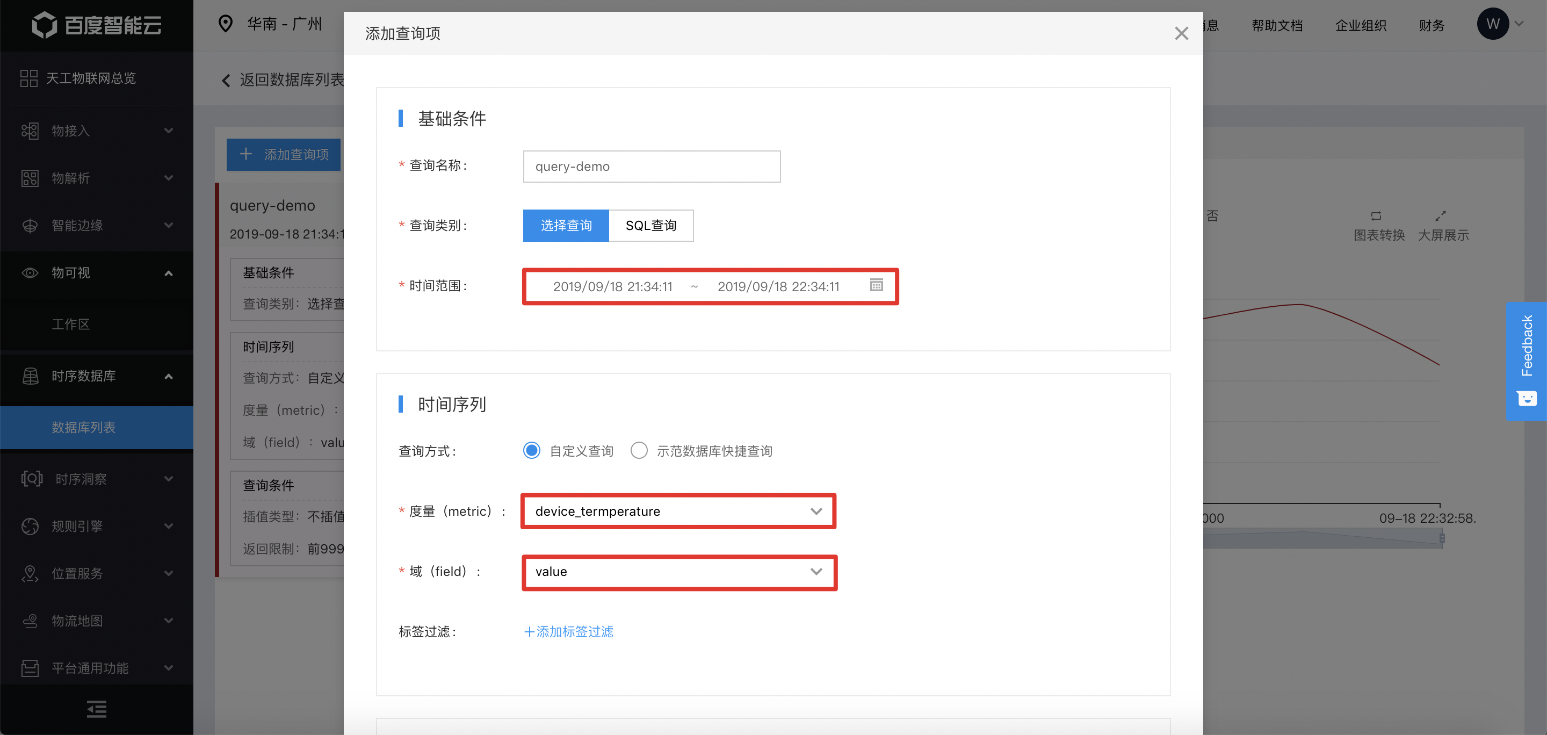Click the 图表转换 chart switch icon

point(1376,215)
